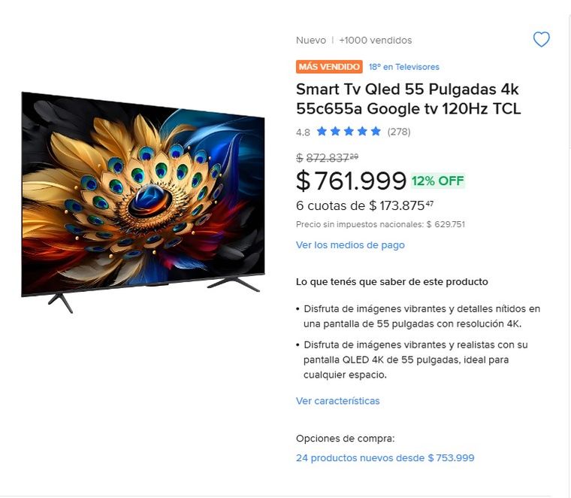Add product to favorites with heart icon
This screenshot has height=498, width=571.
tap(541, 39)
